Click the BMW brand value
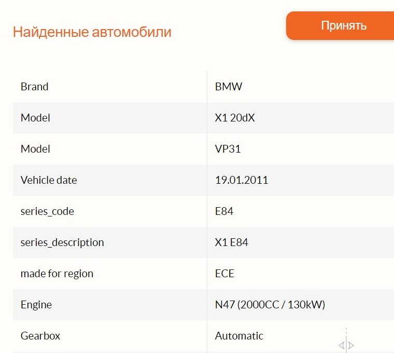This screenshot has height=353, width=394. pyautogui.click(x=229, y=87)
